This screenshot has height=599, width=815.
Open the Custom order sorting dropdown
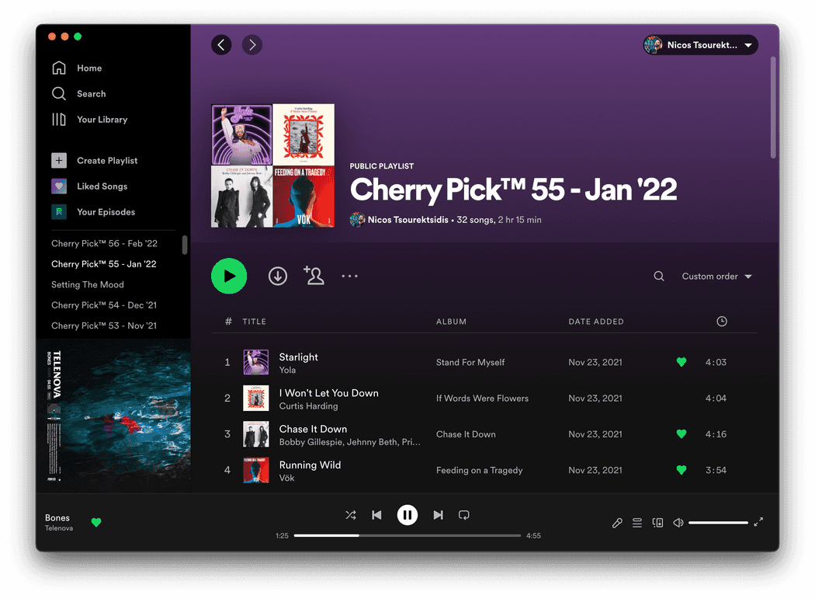coord(715,276)
